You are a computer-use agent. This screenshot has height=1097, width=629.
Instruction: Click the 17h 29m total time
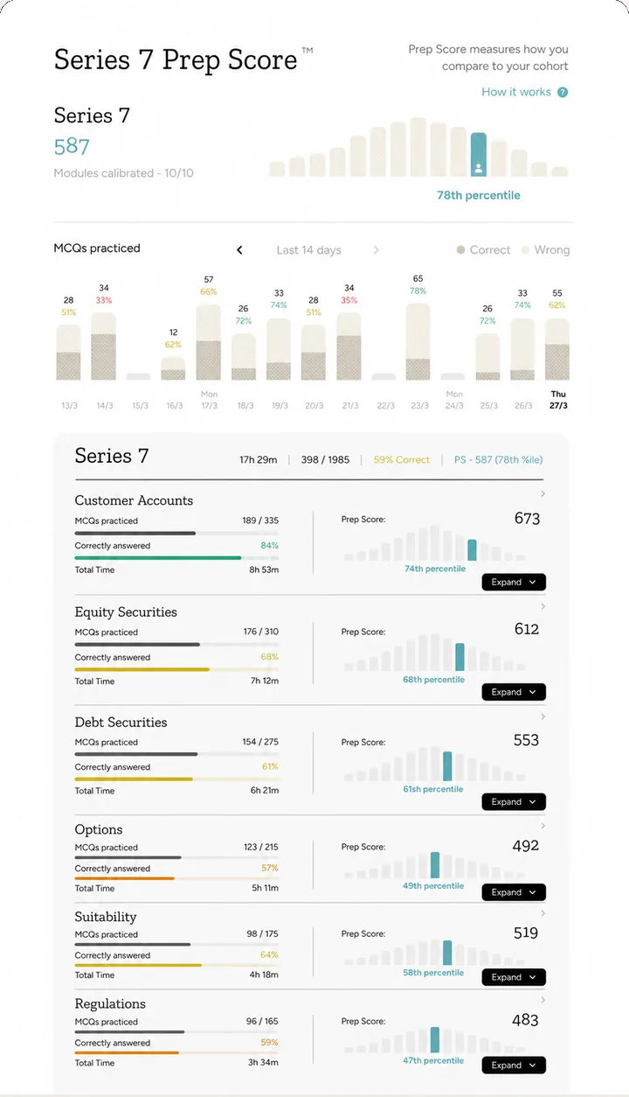coord(259,459)
